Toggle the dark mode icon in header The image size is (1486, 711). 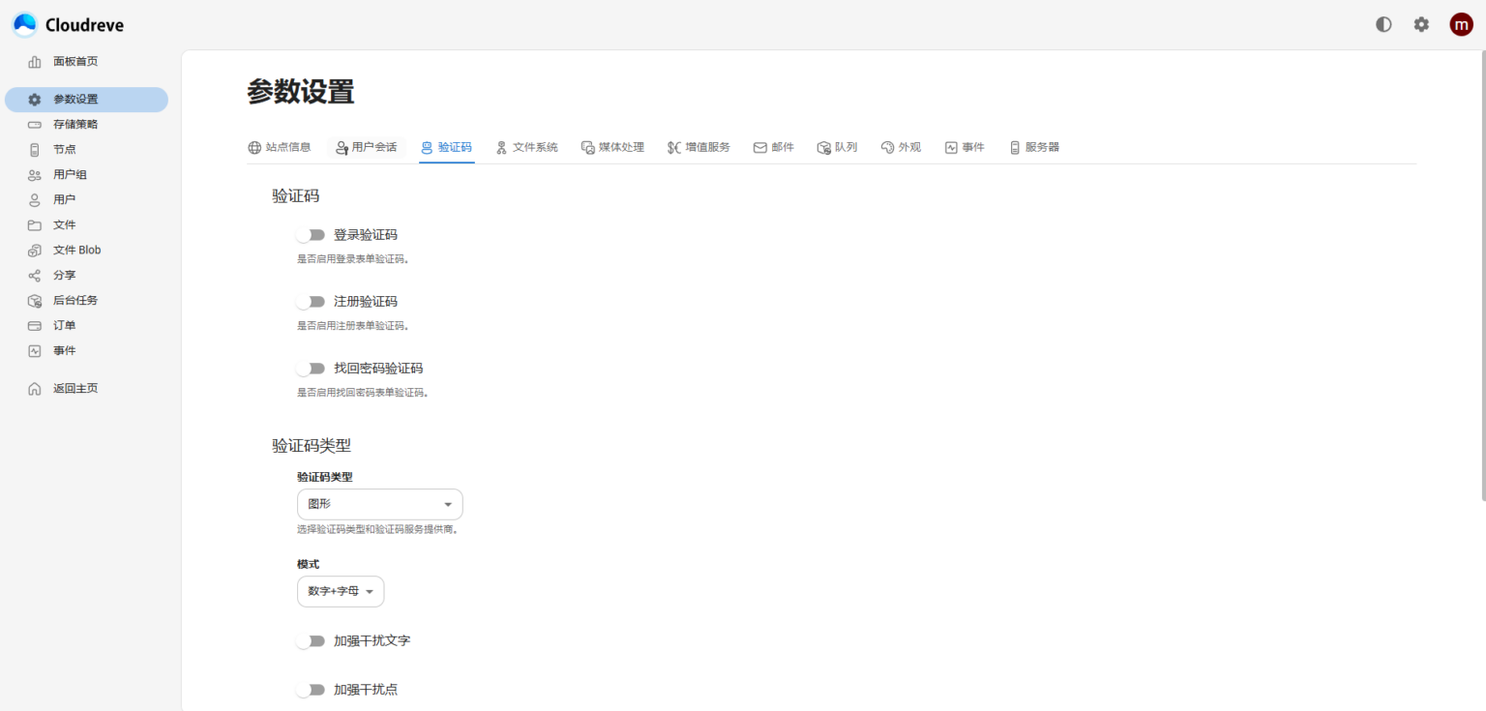1383,25
